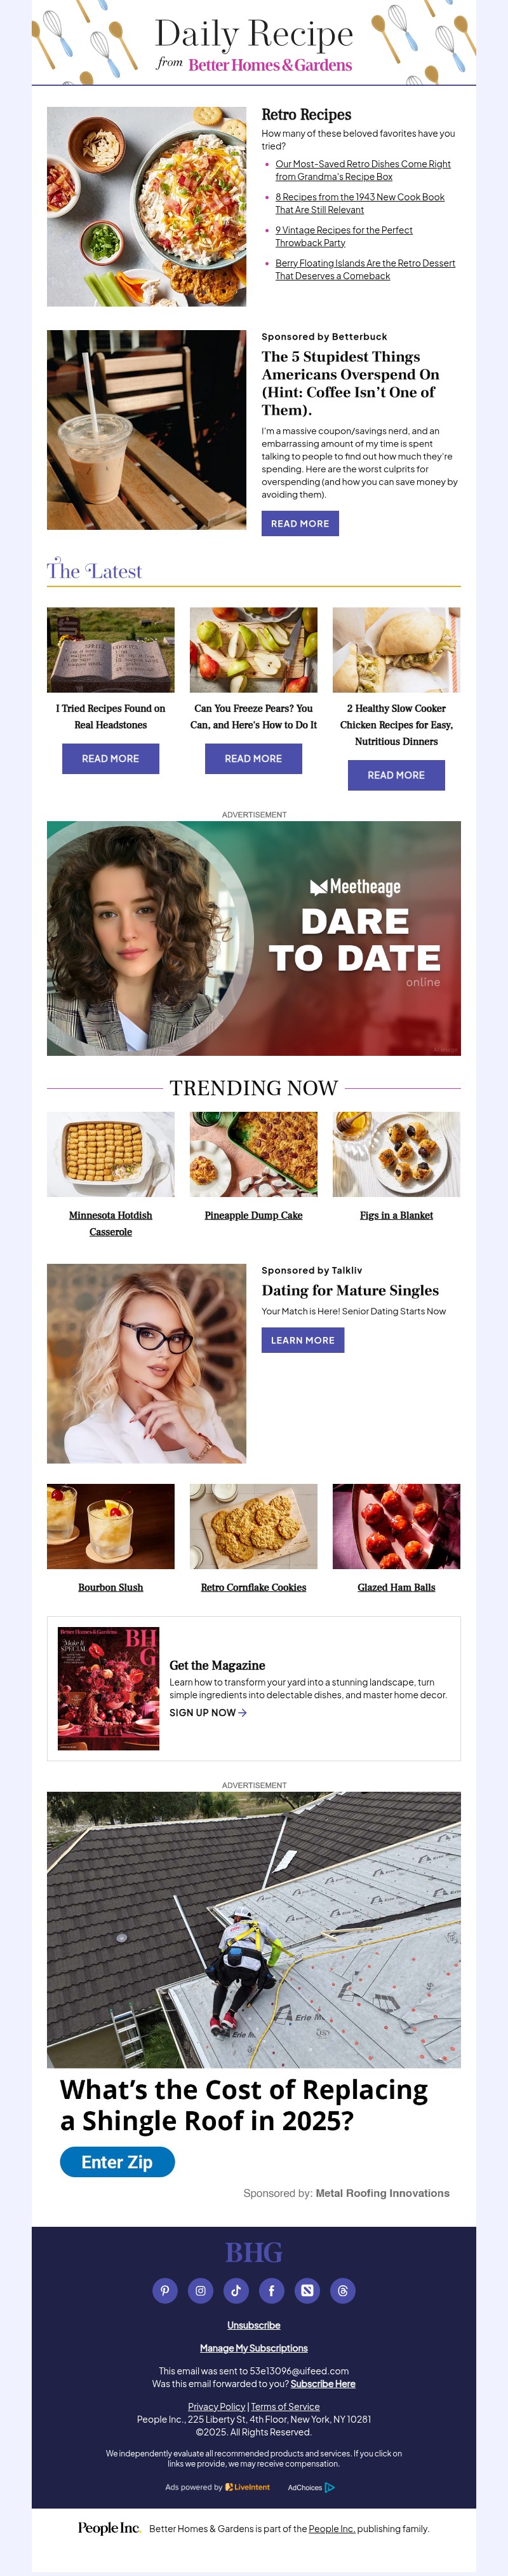Click the Enter Zip button
The height and width of the screenshot is (2576, 508).
(117, 2161)
